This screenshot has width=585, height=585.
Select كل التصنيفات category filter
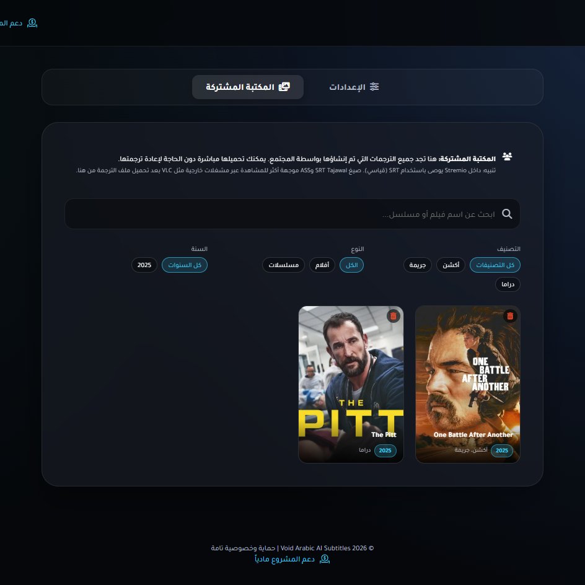[x=495, y=265]
